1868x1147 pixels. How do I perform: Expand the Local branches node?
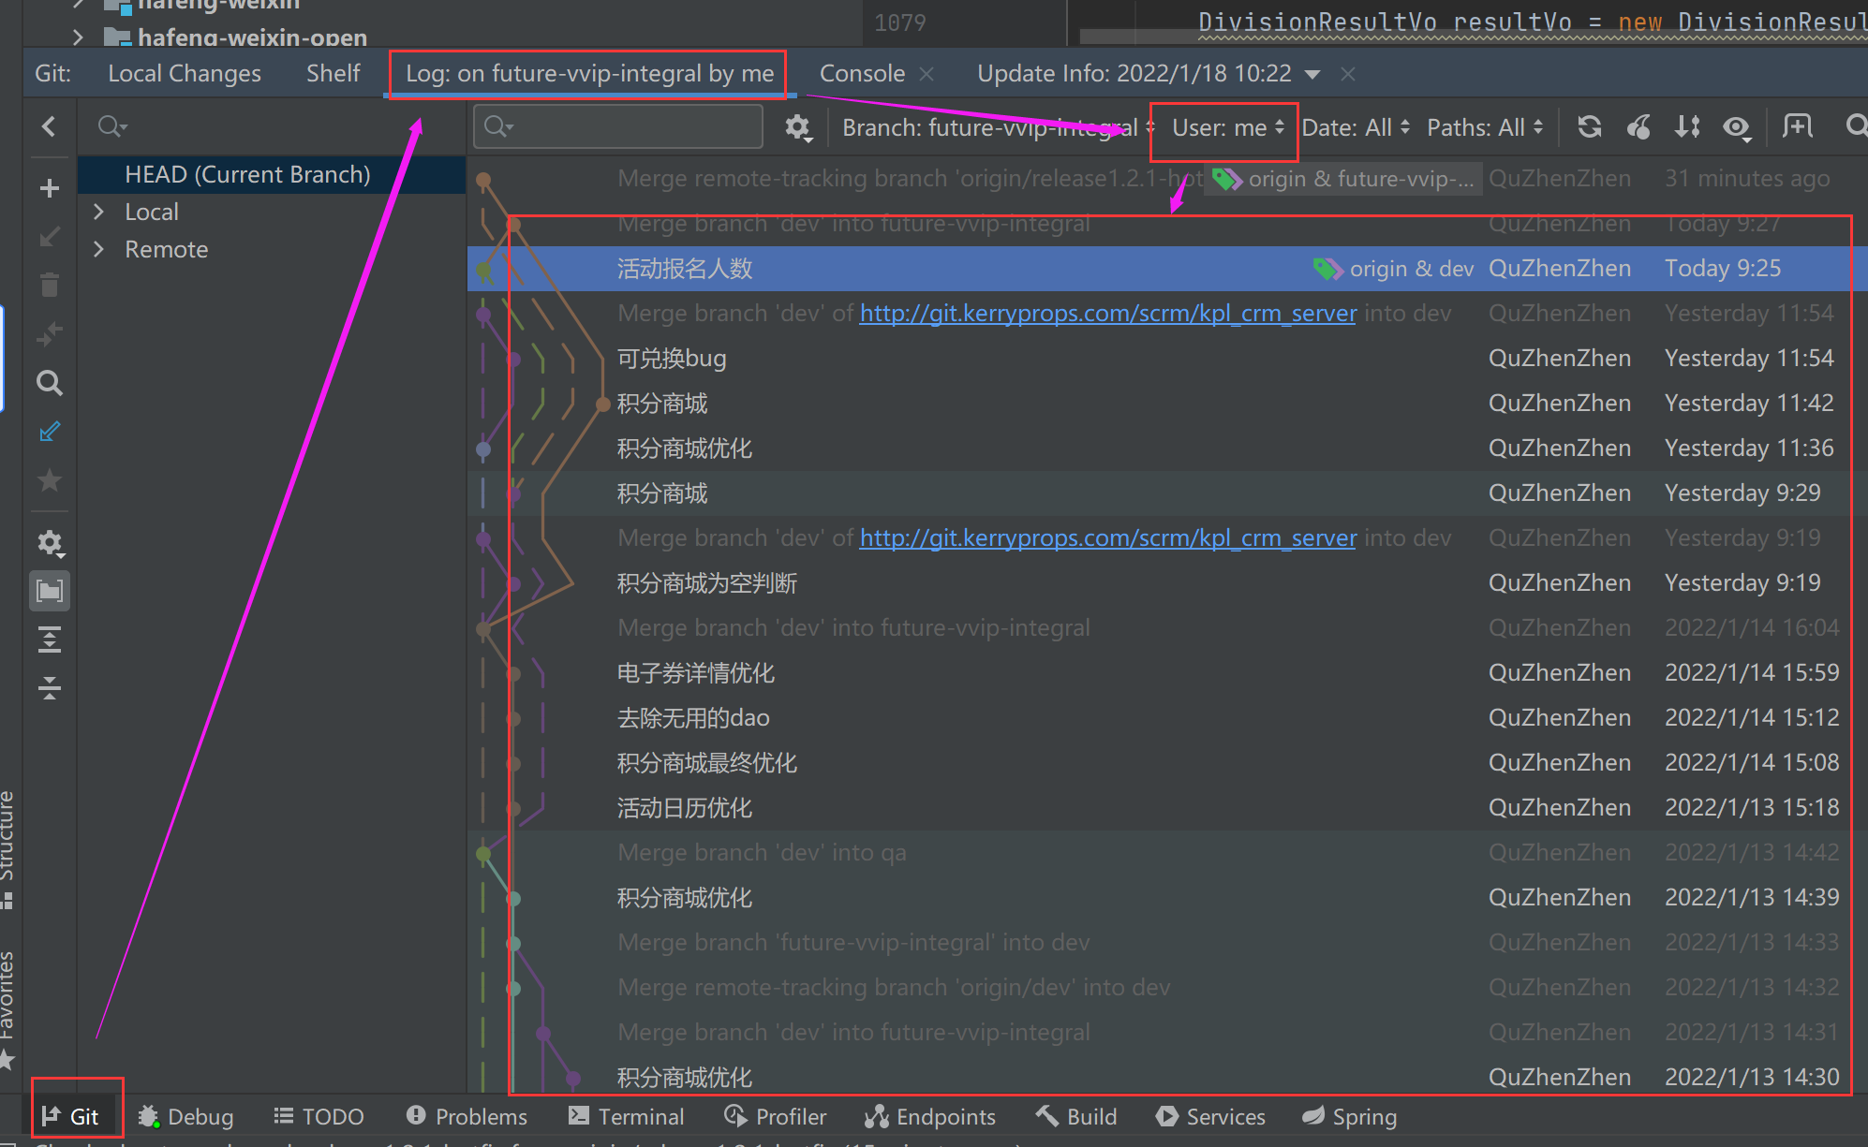click(x=98, y=212)
